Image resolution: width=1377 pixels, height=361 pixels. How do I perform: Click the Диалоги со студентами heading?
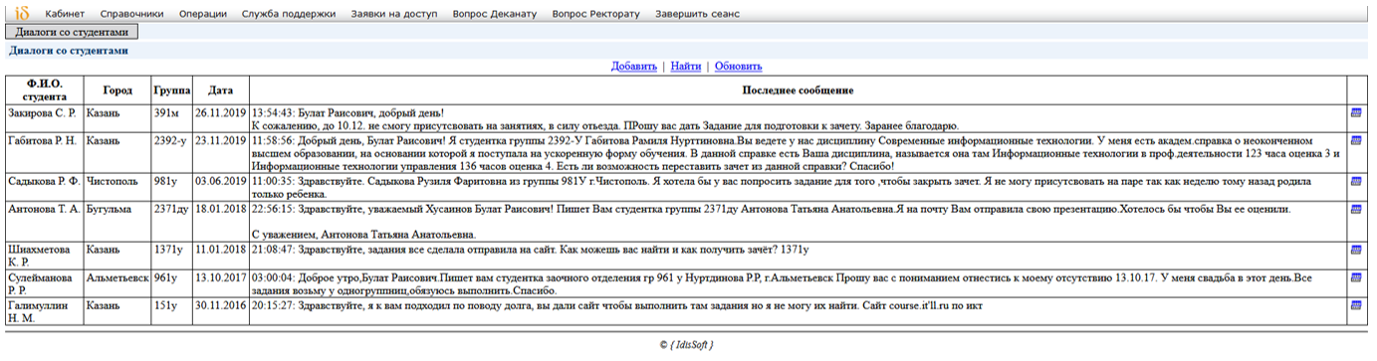pos(69,50)
